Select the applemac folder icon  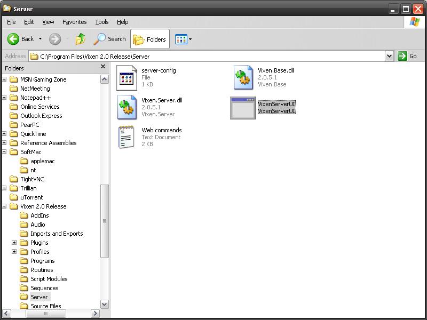coord(24,161)
